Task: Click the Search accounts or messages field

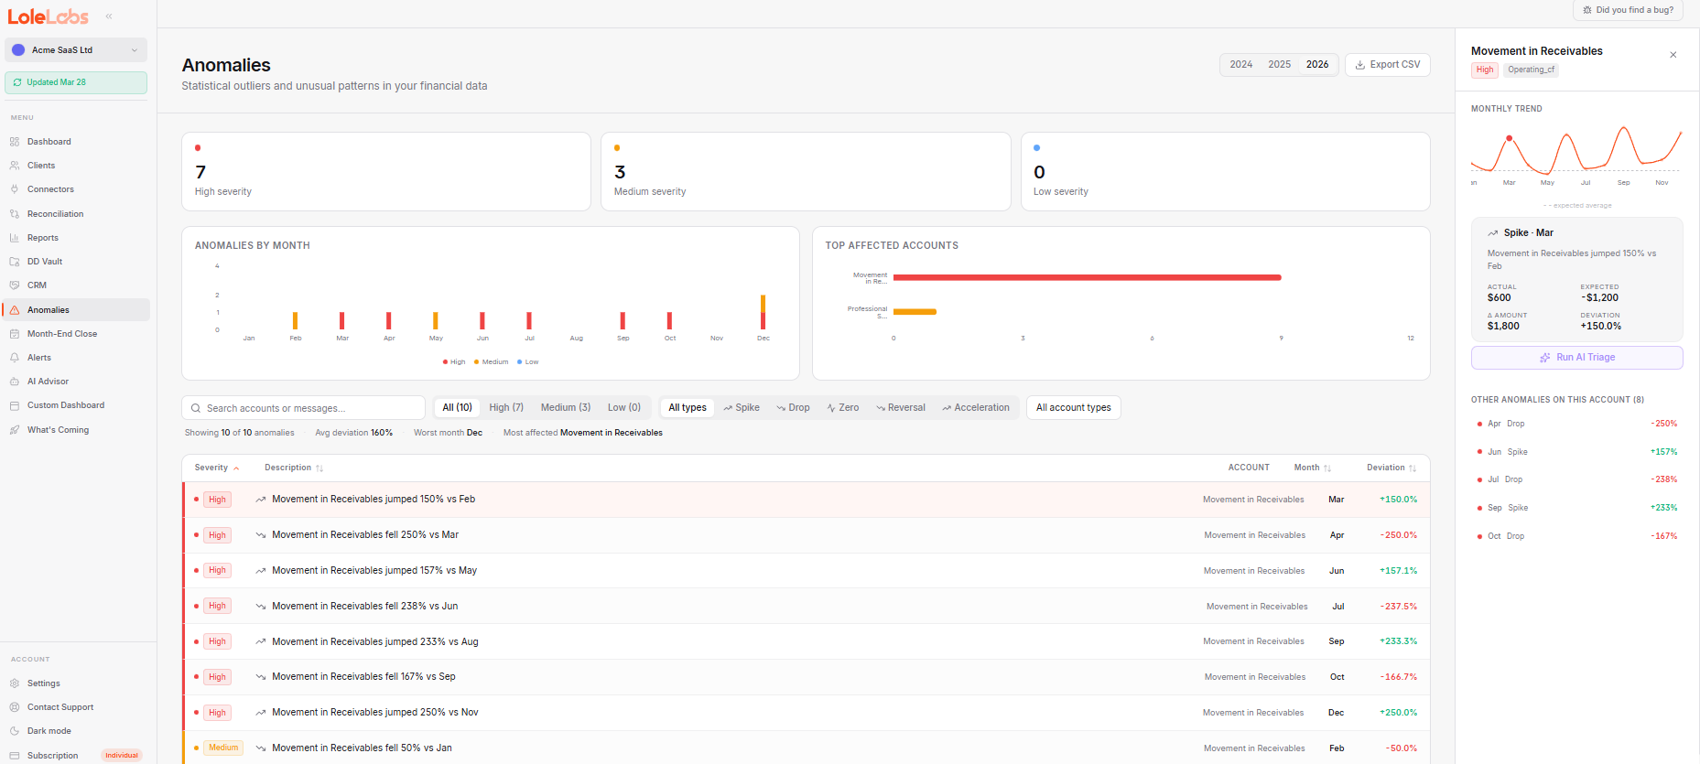Action: [x=304, y=408]
